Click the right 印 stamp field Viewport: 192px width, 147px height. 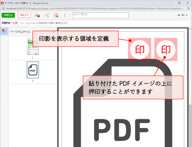(x=166, y=49)
